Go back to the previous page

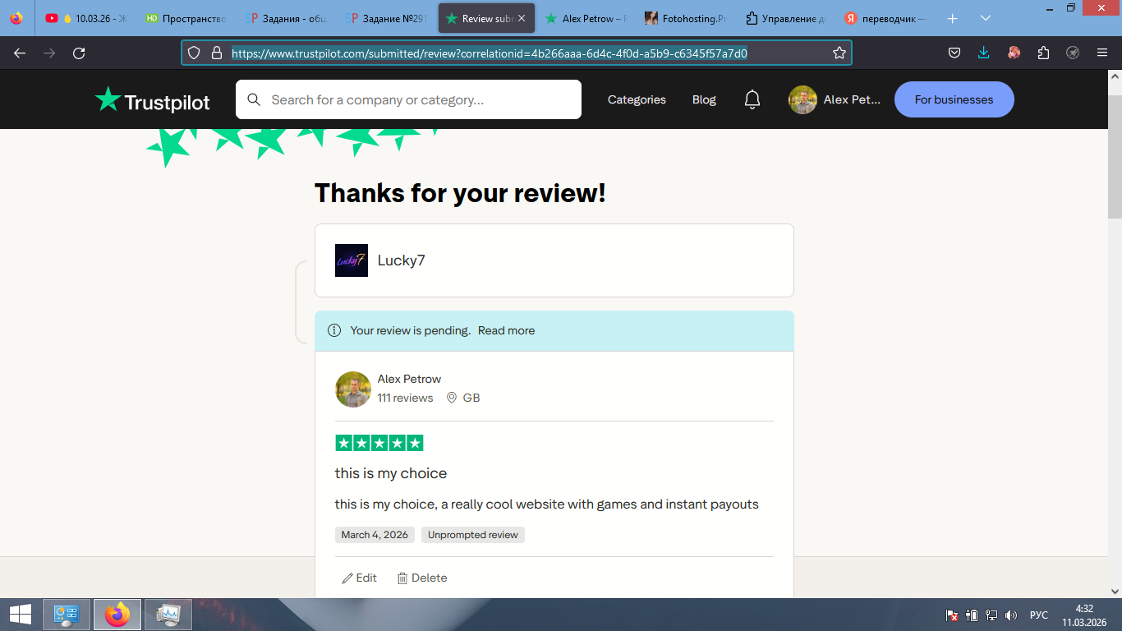point(20,53)
